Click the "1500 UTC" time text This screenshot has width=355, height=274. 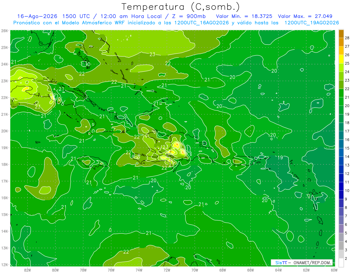point(77,16)
